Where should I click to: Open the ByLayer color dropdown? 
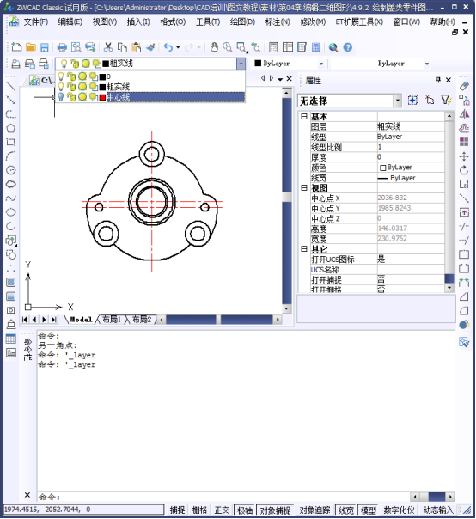(321, 64)
